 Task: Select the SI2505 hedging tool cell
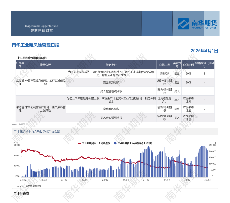click(x=164, y=74)
